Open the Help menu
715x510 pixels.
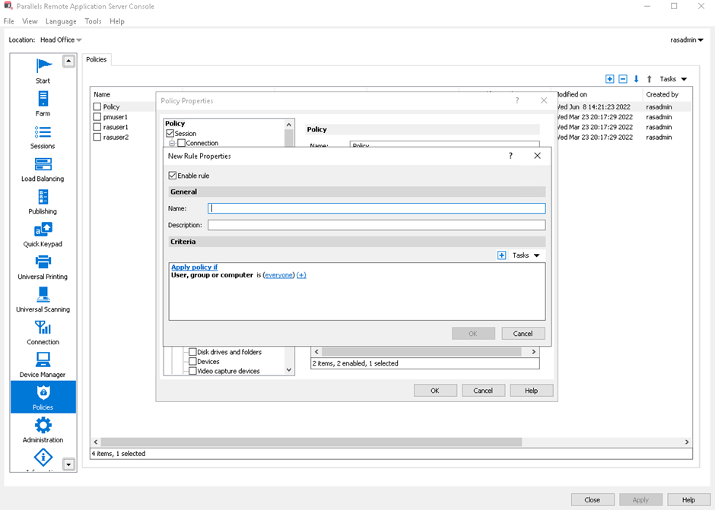(116, 21)
